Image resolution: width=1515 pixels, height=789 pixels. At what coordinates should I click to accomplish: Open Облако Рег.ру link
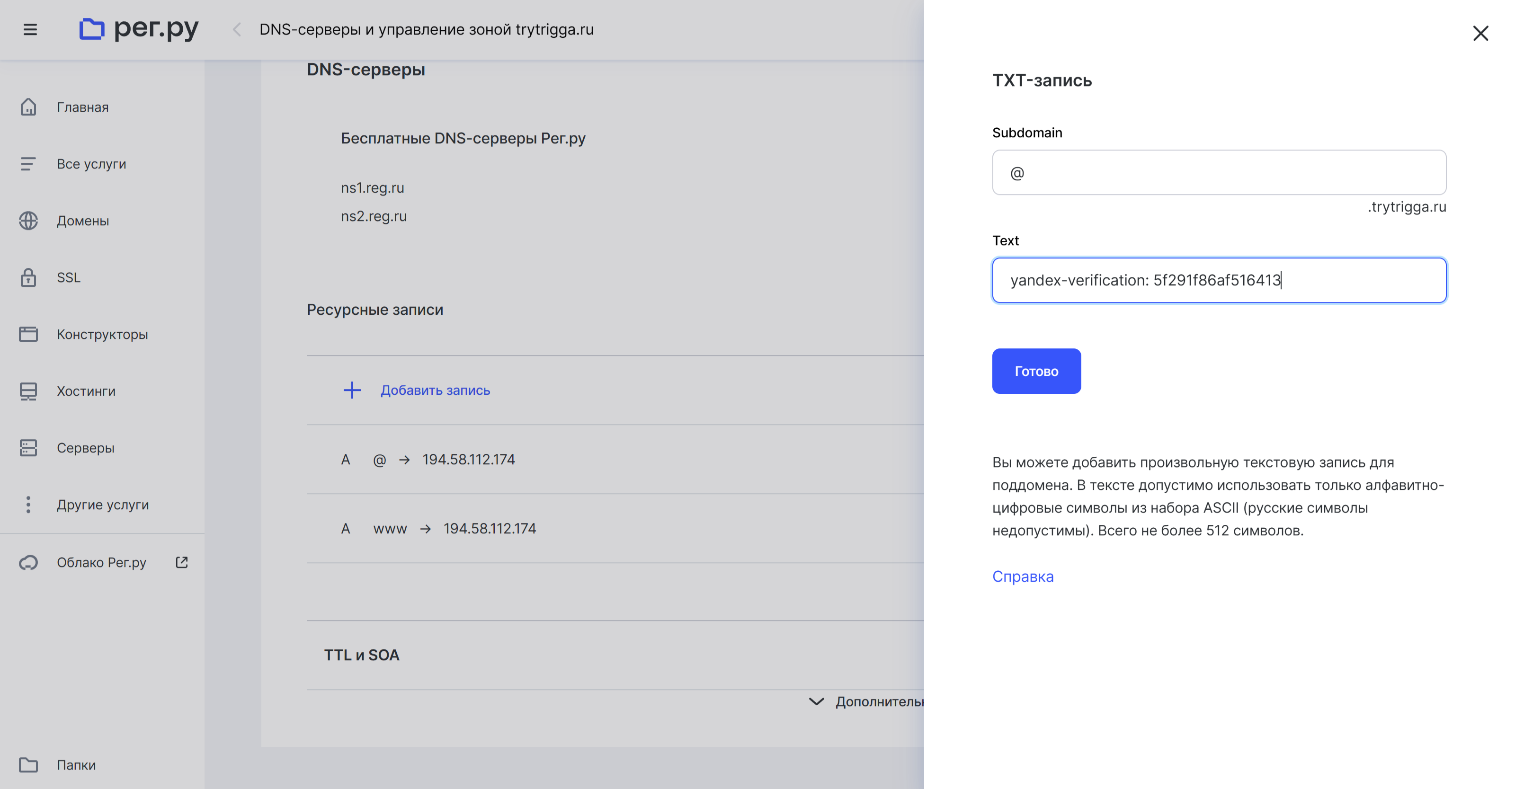(x=102, y=563)
